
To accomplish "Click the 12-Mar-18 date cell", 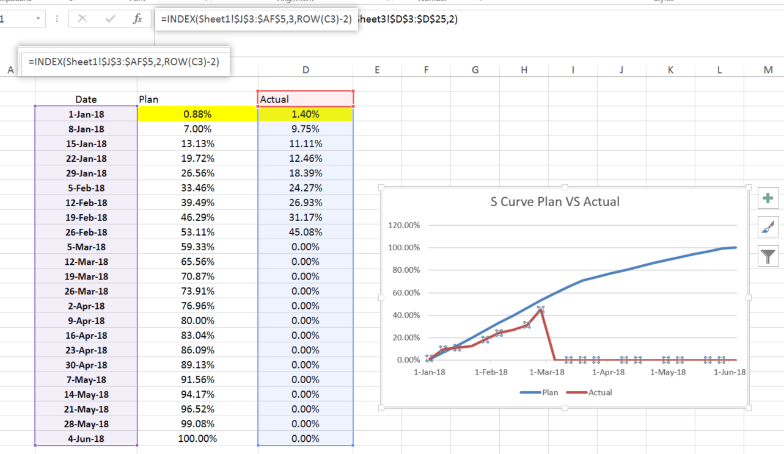I will 86,262.
